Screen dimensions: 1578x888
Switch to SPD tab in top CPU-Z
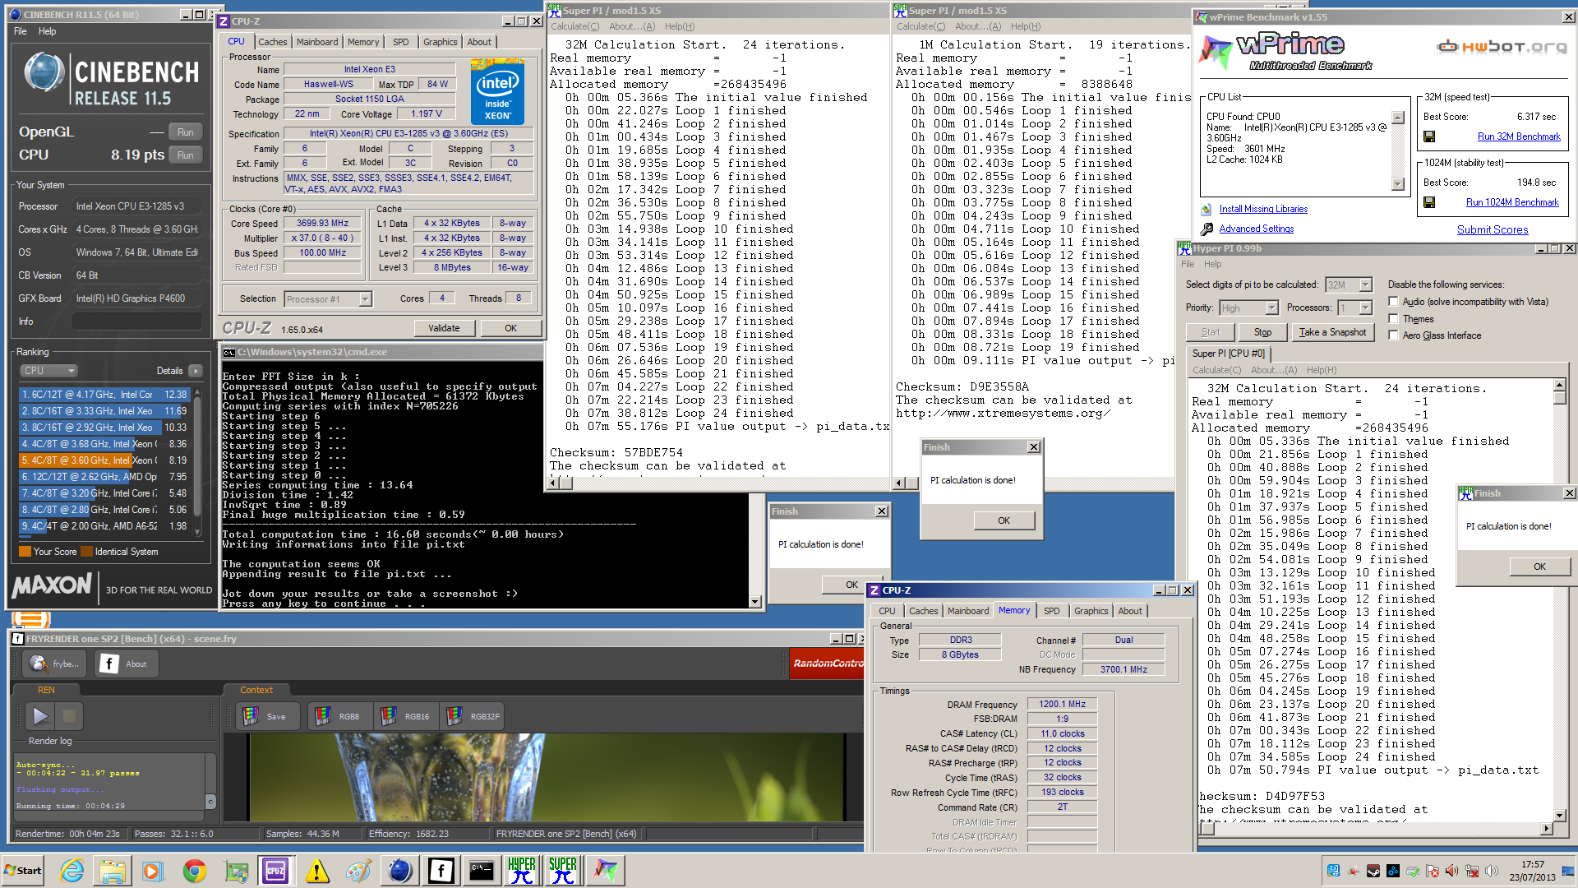(401, 42)
